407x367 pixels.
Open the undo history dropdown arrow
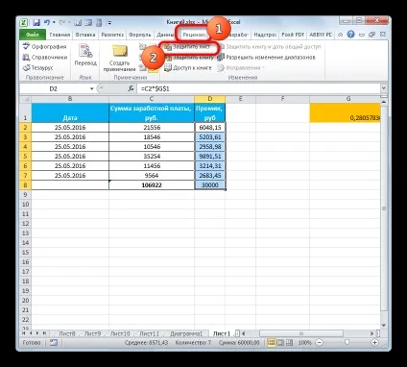[x=54, y=22]
